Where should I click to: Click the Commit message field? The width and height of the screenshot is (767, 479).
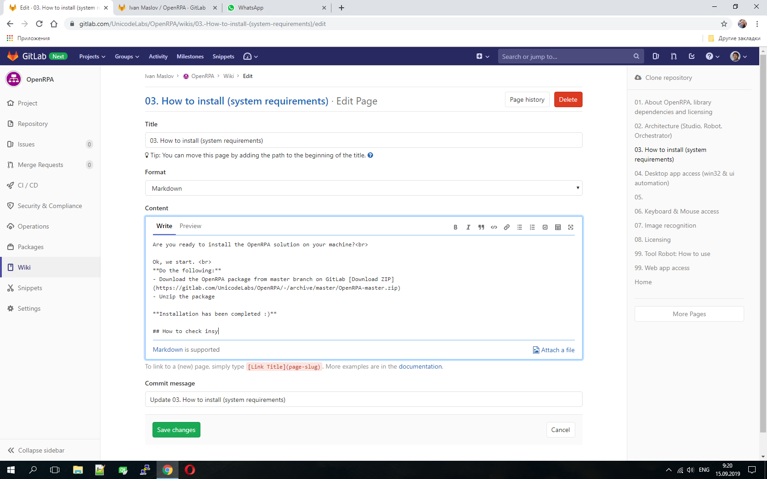click(x=363, y=399)
